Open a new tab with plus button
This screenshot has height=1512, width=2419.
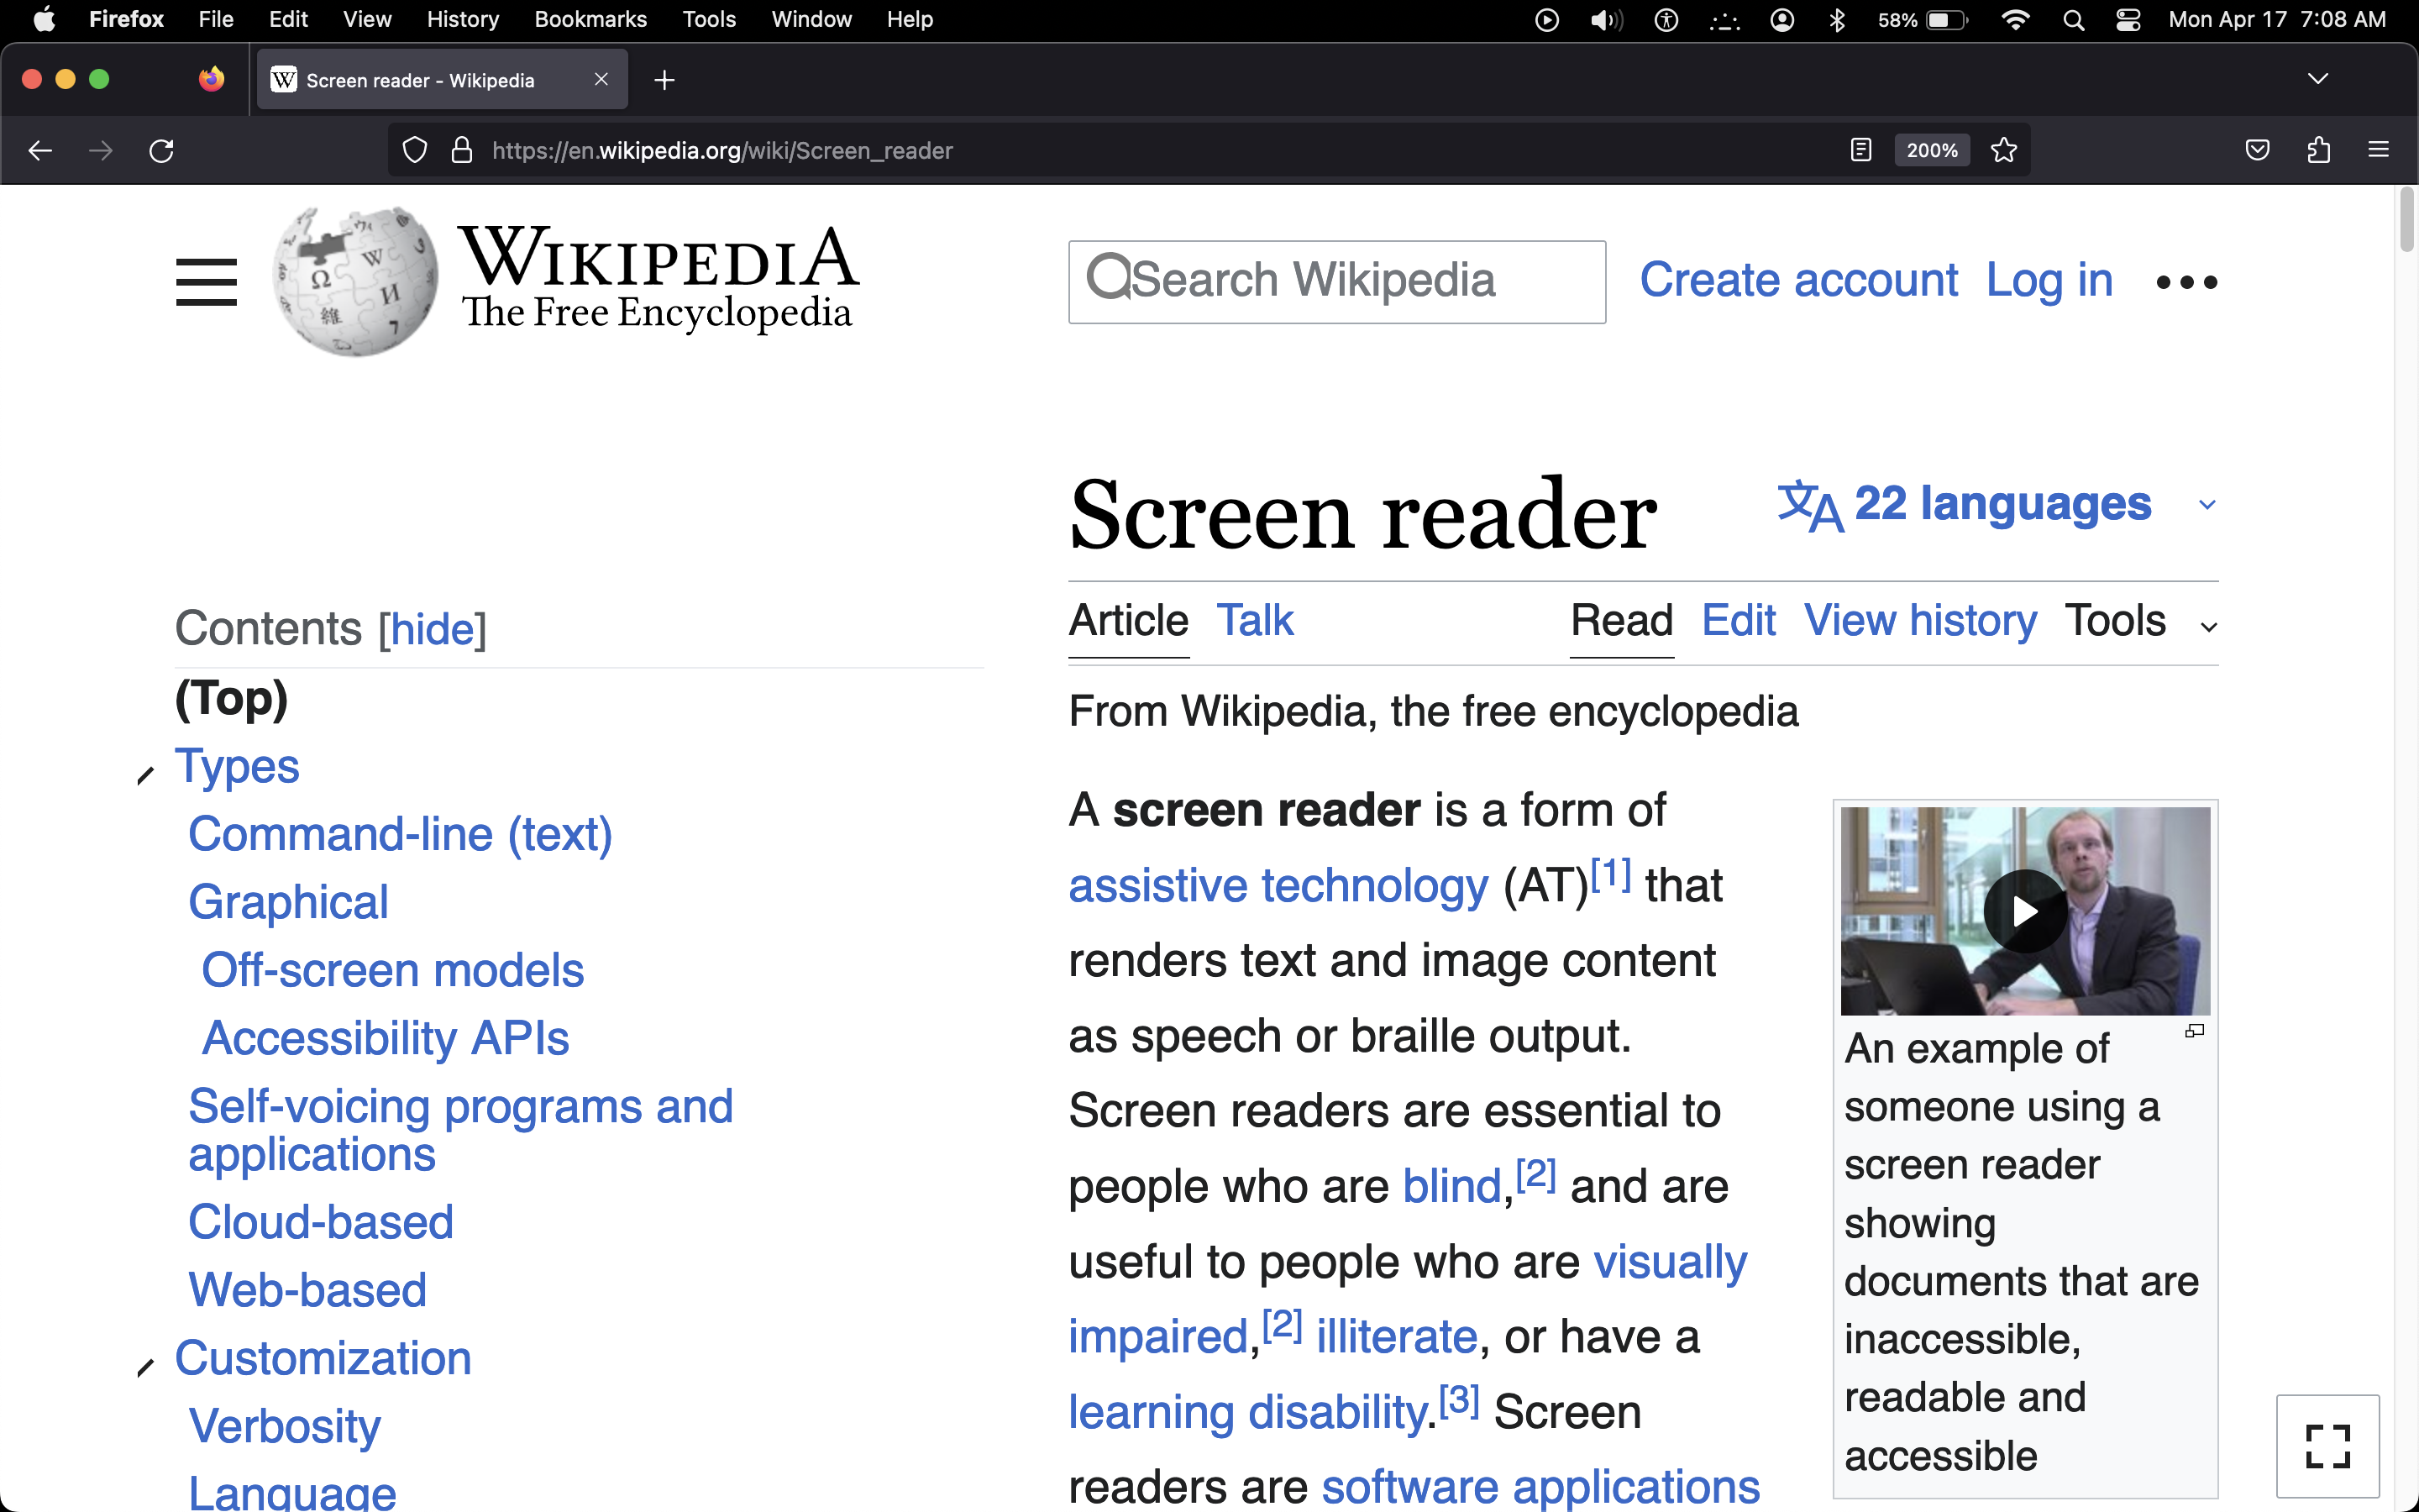tap(664, 80)
